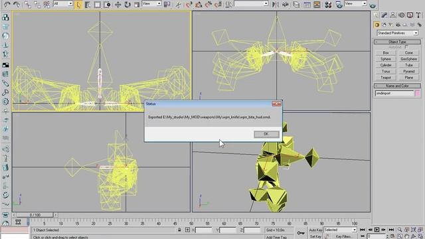Click OK in the Status dialog
Viewport: 425px width, 239px height.
(266, 134)
